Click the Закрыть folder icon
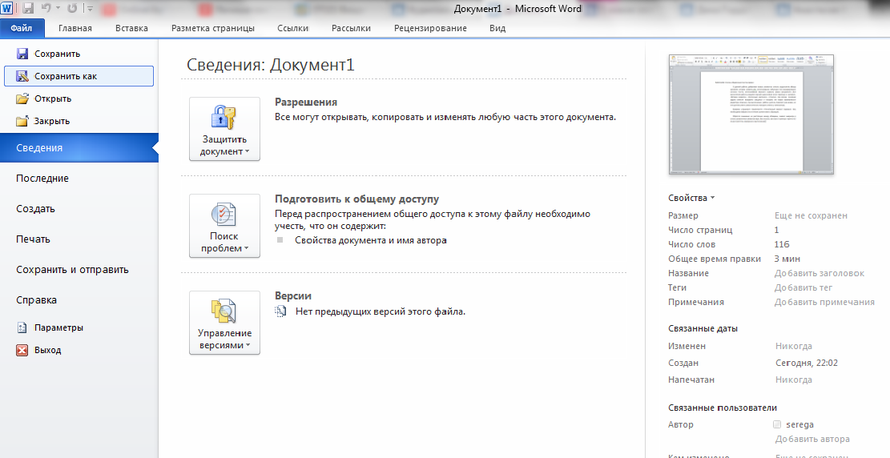890x458 pixels. 22,121
